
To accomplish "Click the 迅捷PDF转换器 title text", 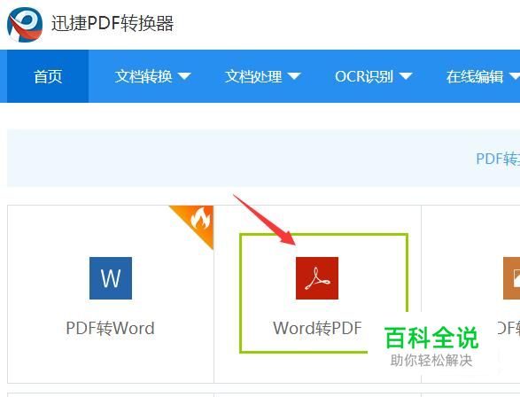I will (113, 24).
